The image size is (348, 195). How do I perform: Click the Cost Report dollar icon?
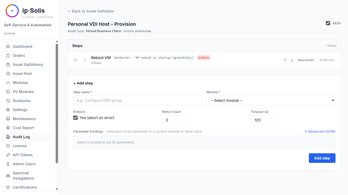click(x=8, y=128)
